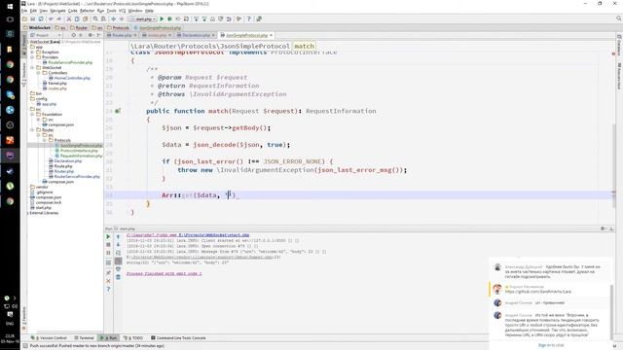Screen dimensions: 623x350
Task: Click the Paste icon in the toolbar
Action: pyautogui.click(x=85, y=19)
